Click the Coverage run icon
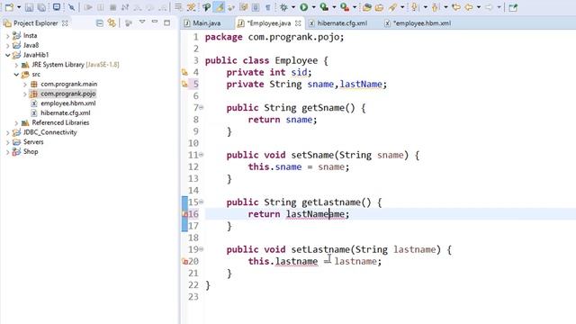This screenshot has height=324, width=576. point(324,7)
